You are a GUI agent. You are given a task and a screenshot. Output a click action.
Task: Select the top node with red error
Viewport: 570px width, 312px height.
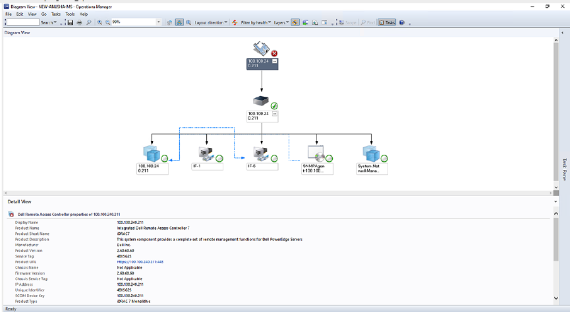(262, 49)
